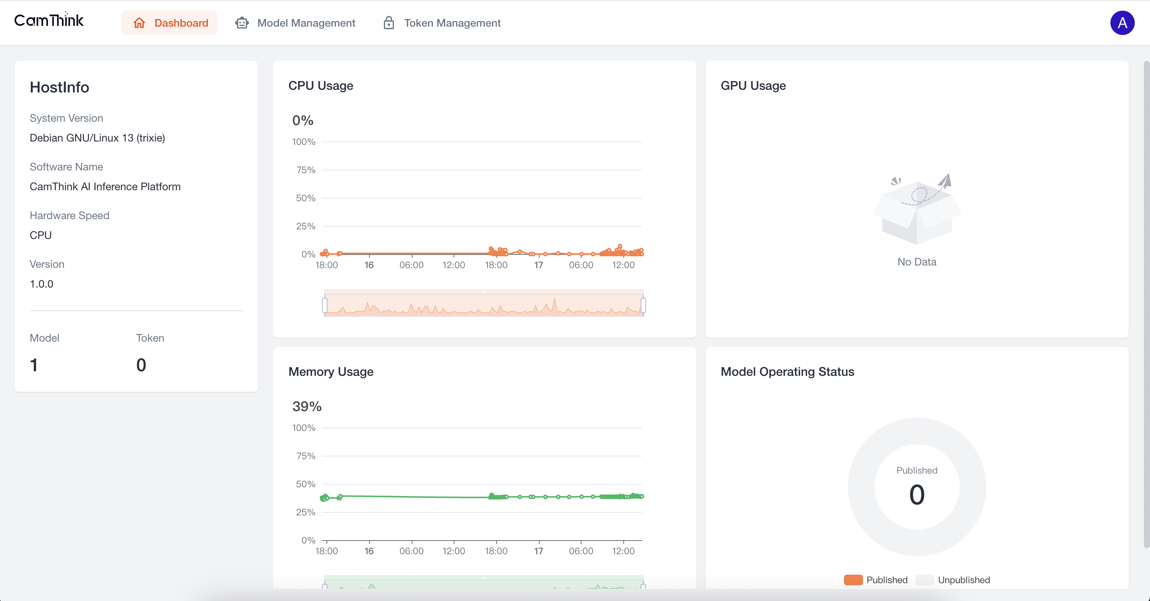Click the Model count value 1
Viewport: 1150px width, 601px height.
pos(33,365)
